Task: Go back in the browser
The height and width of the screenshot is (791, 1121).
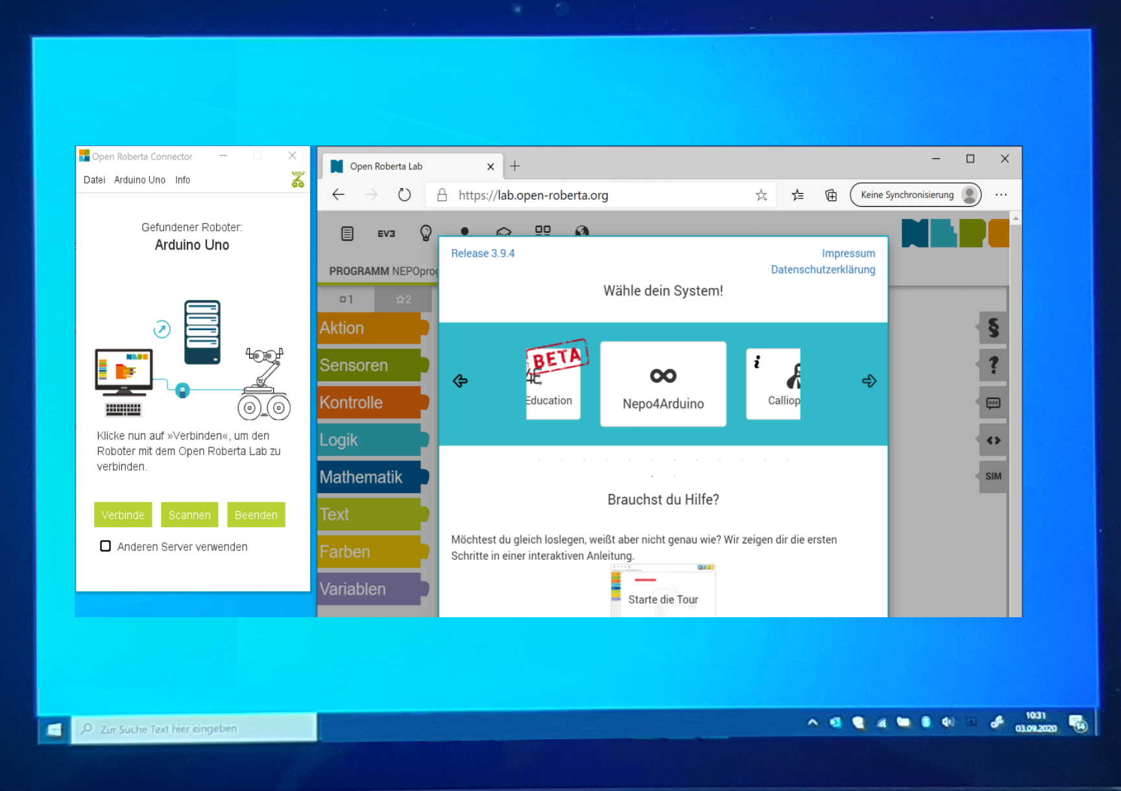Action: [x=338, y=195]
